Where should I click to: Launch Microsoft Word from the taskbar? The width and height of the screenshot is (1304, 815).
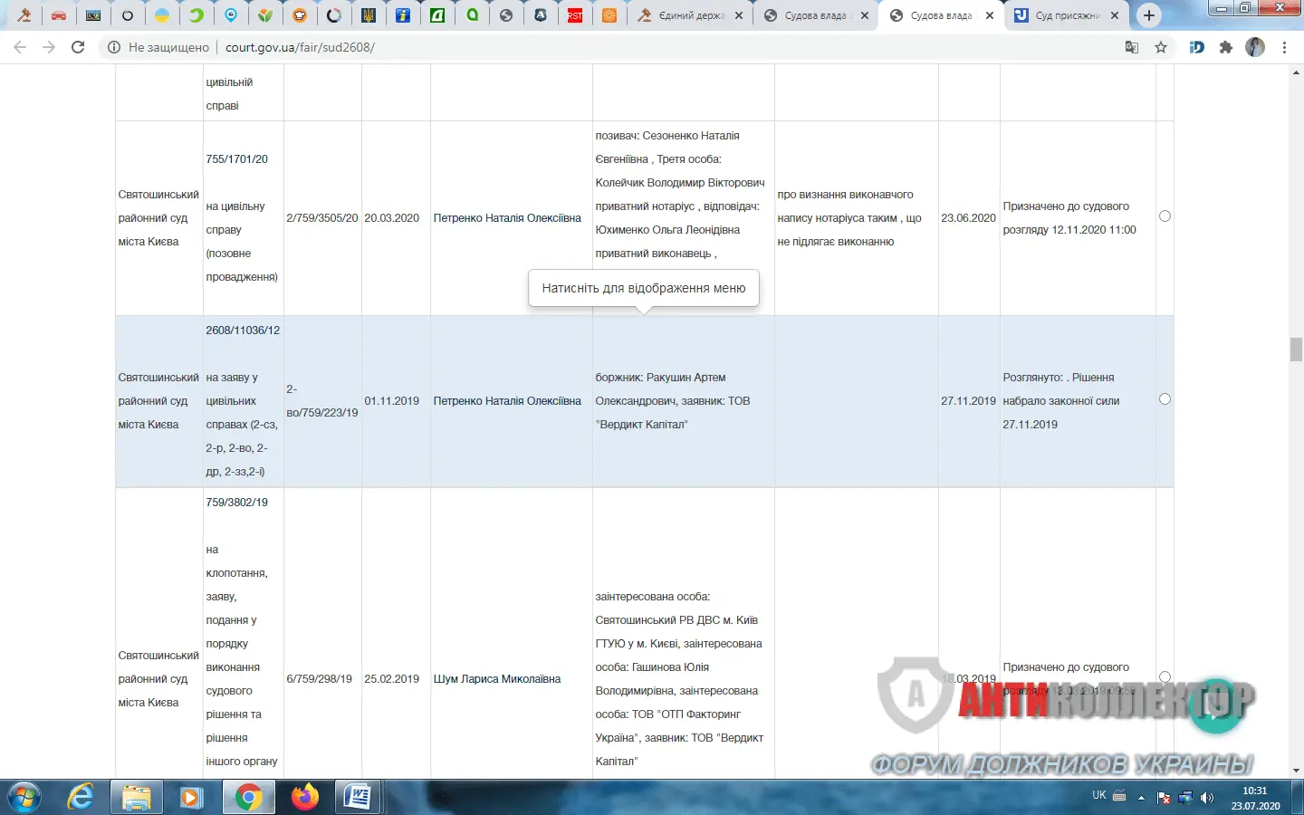(358, 797)
